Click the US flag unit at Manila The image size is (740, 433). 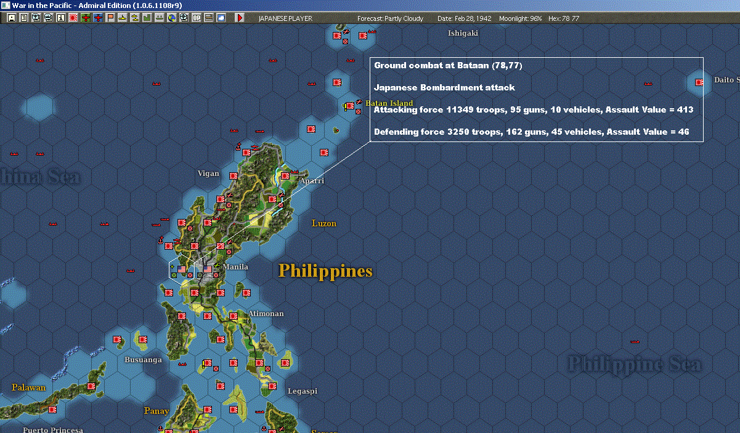[209, 269]
